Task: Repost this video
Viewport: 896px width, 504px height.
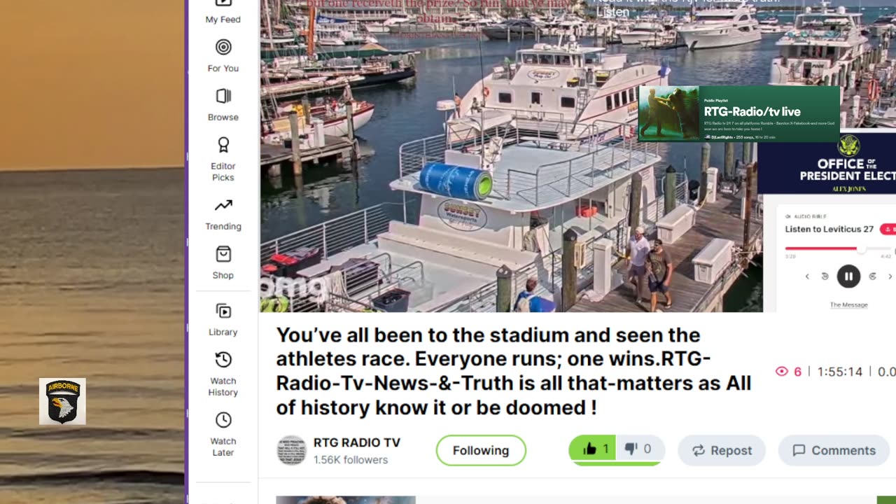Action: tap(722, 450)
